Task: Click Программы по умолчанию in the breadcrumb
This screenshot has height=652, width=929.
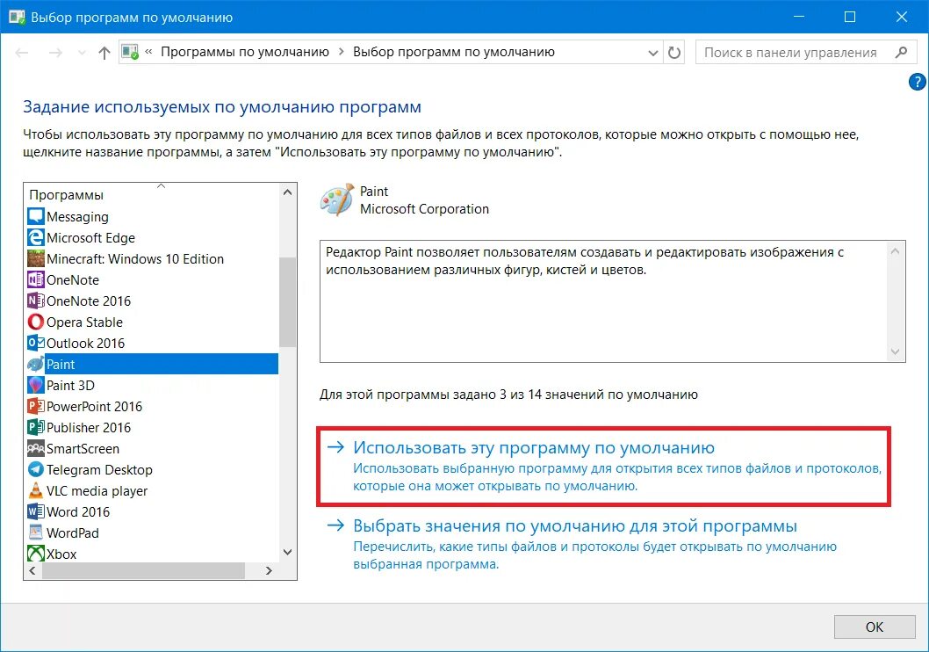Action: (x=245, y=52)
